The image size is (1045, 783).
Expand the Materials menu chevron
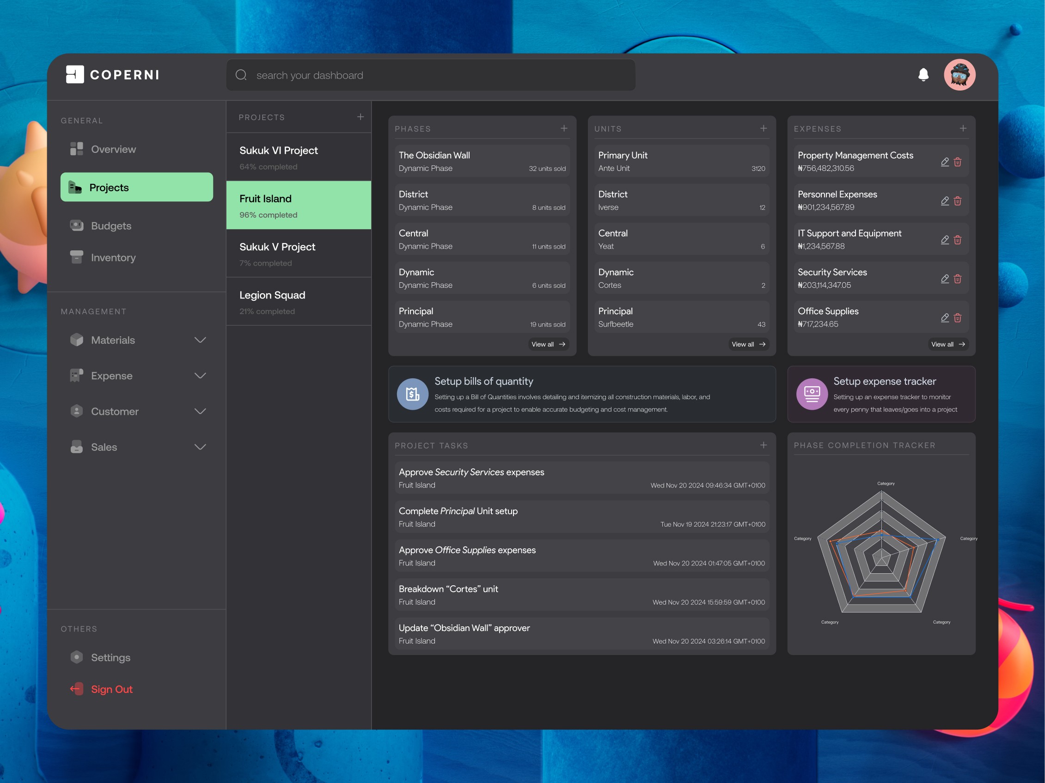click(x=200, y=340)
